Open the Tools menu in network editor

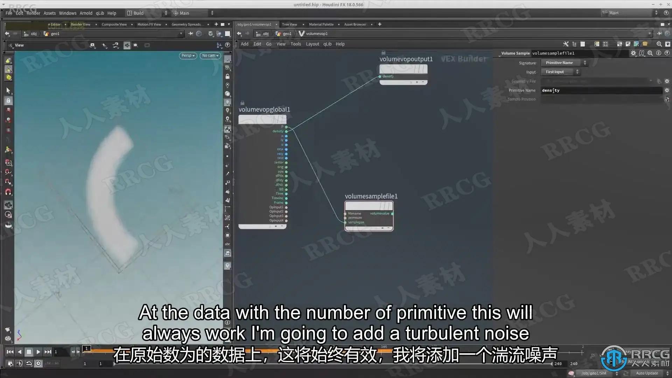click(x=296, y=44)
